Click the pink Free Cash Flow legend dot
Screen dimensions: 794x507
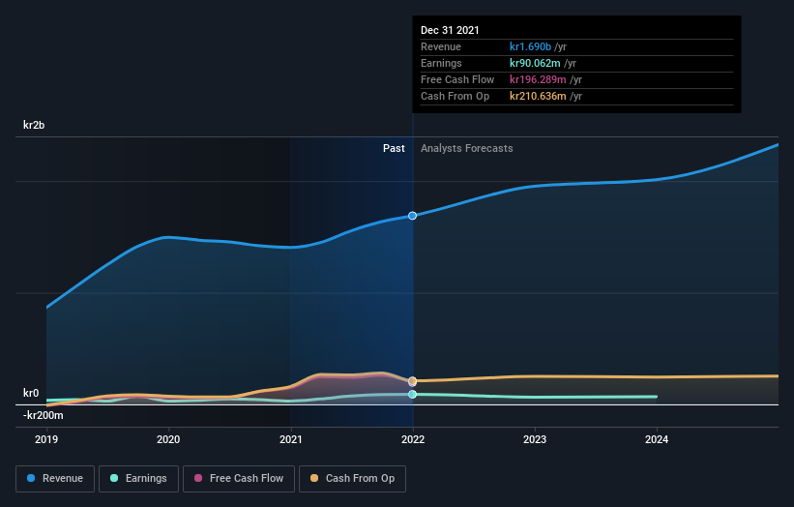198,478
